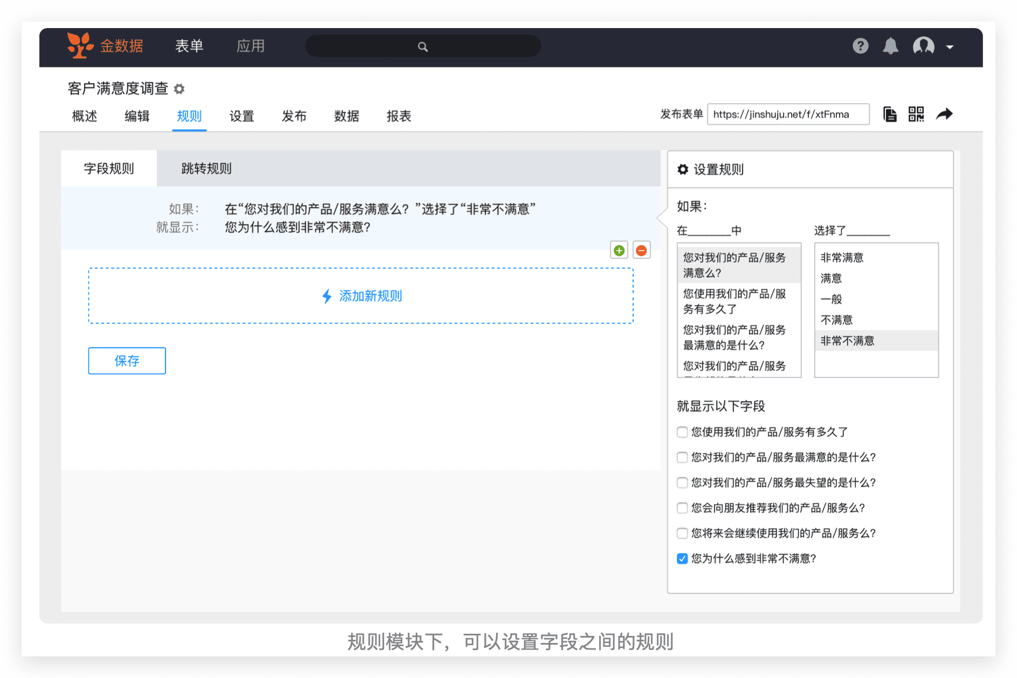This screenshot has height=678, width=1017.
Task: Open the 数据 tab
Action: (x=346, y=116)
